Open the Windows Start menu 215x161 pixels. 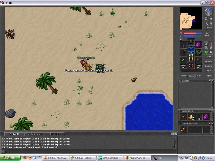[10, 158]
